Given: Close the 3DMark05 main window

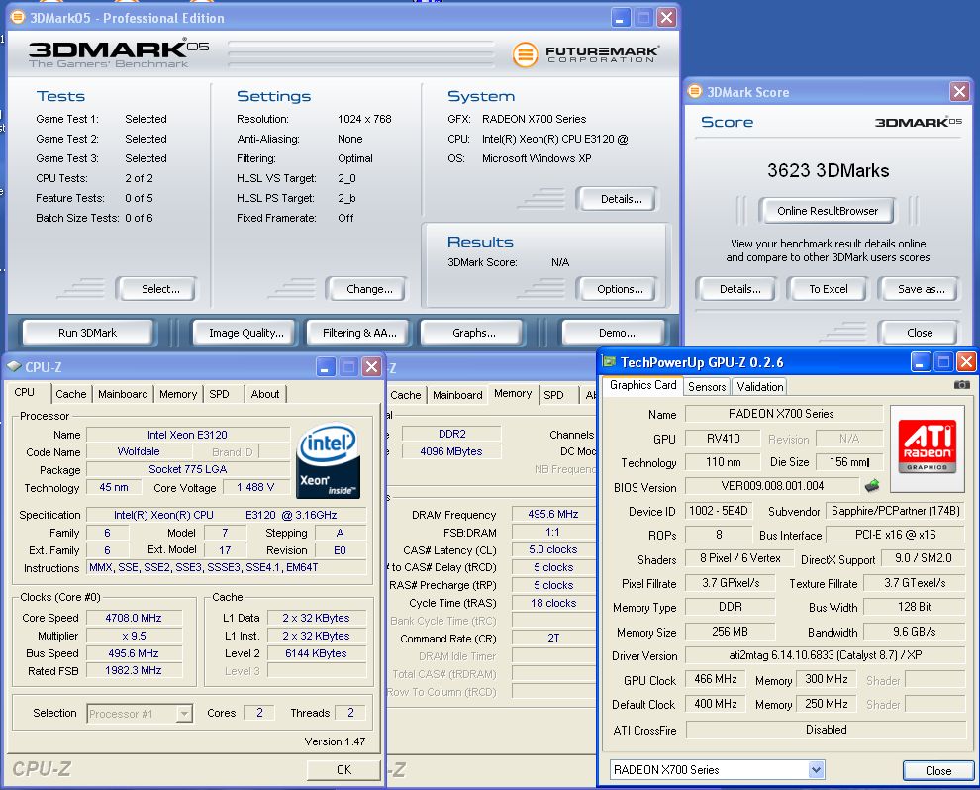Looking at the screenshot, I should click(667, 18).
